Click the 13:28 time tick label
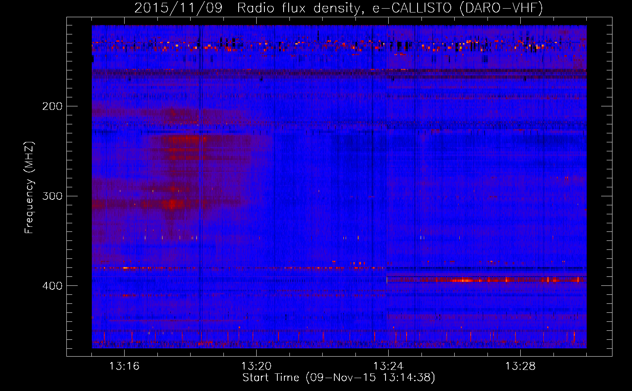Image resolution: width=632 pixels, height=391 pixels. 520,366
